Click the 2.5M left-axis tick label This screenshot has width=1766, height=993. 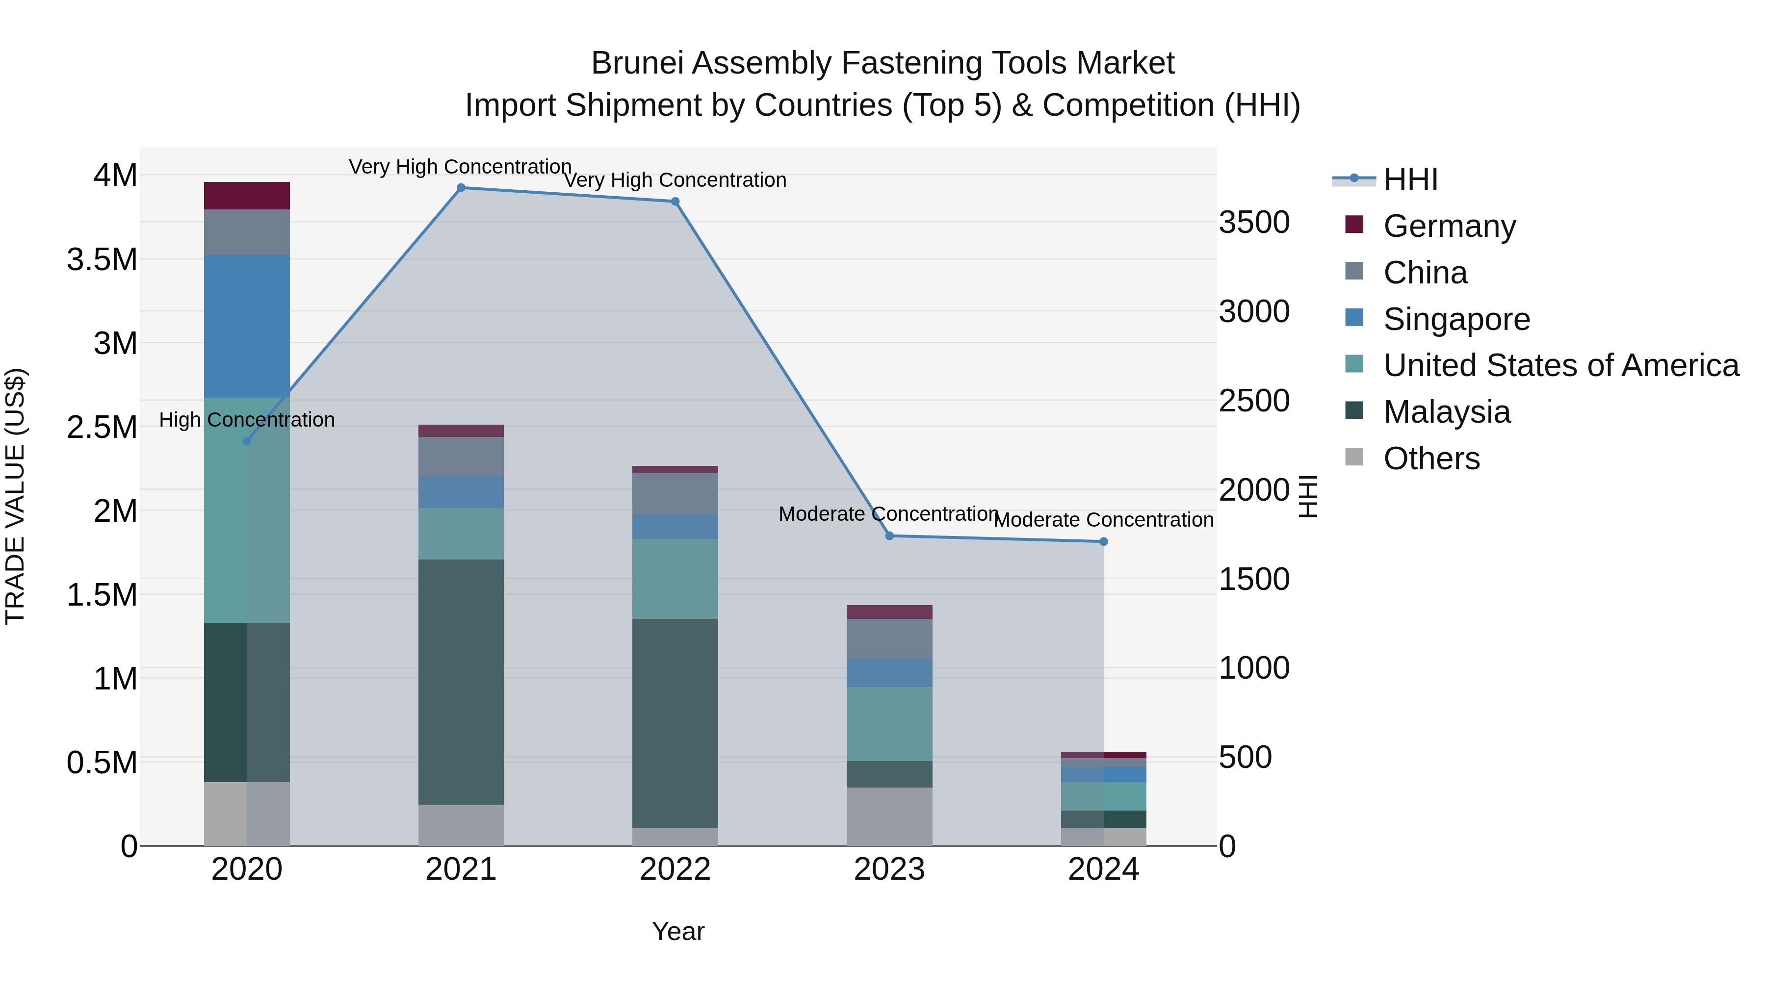pos(102,427)
